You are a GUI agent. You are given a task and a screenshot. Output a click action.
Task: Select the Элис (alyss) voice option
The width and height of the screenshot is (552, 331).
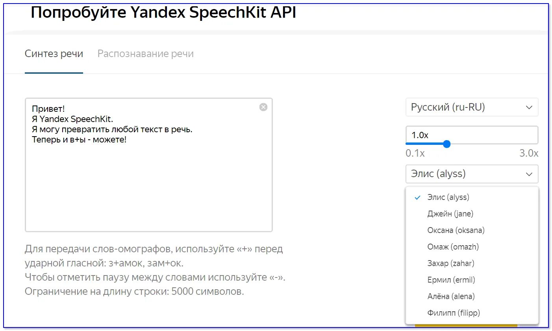472,197
